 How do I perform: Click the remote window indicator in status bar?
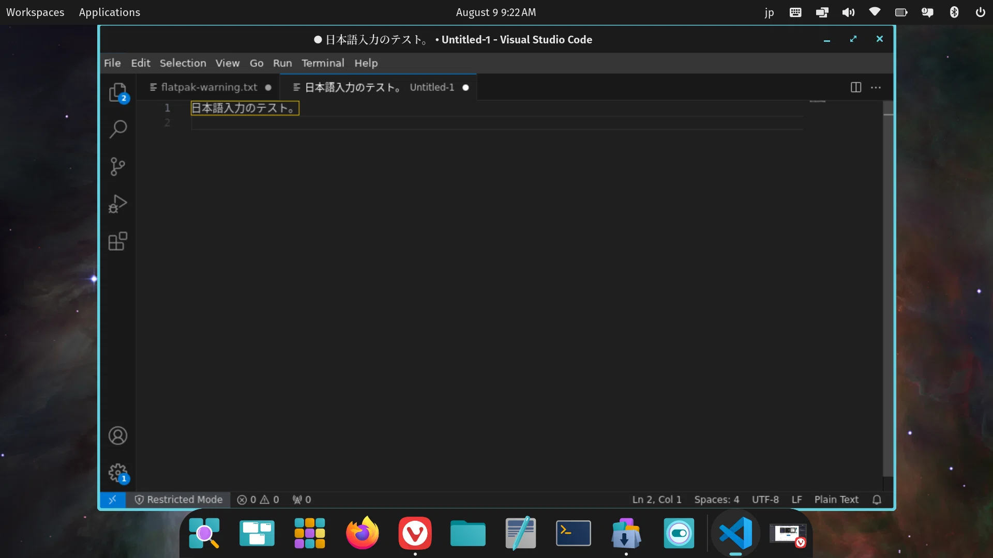coord(112,500)
